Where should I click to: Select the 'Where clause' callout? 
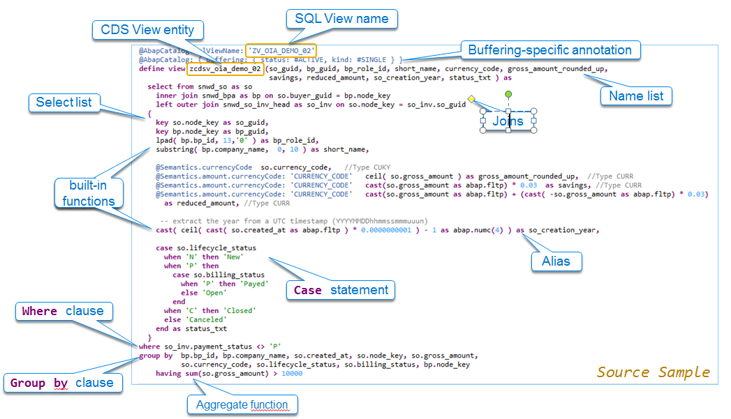(x=64, y=312)
